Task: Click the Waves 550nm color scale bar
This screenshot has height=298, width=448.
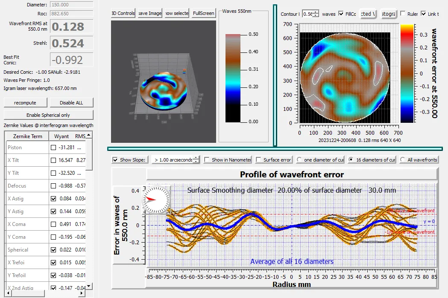Action: pyautogui.click(x=233, y=78)
